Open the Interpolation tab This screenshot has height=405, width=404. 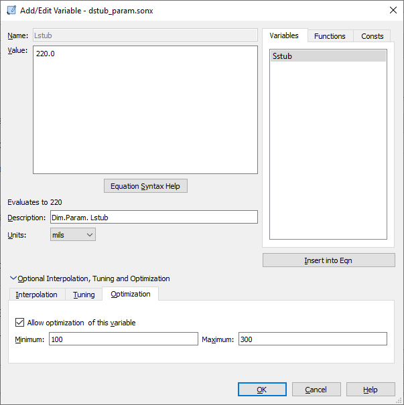[36, 295]
